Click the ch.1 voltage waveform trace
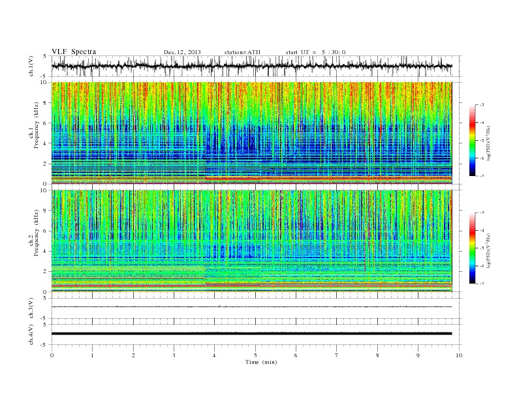Viewport: 517px width, 399px height. pos(251,66)
